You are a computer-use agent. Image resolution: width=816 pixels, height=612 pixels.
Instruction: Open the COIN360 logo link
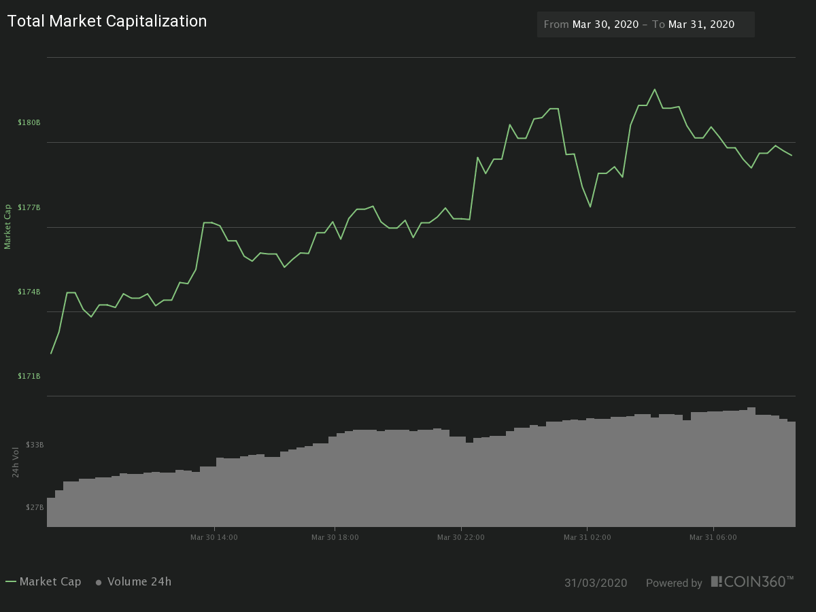coord(752,582)
